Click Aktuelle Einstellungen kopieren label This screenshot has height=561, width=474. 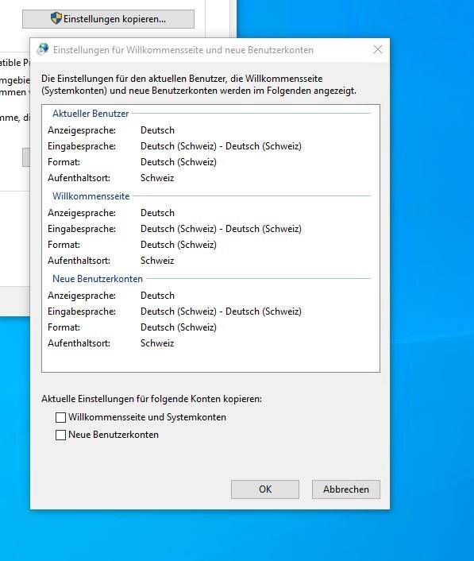coord(152,399)
